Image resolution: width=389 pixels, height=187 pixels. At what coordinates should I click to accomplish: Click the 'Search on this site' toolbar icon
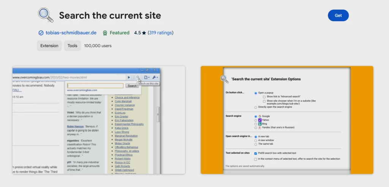tap(138, 77)
